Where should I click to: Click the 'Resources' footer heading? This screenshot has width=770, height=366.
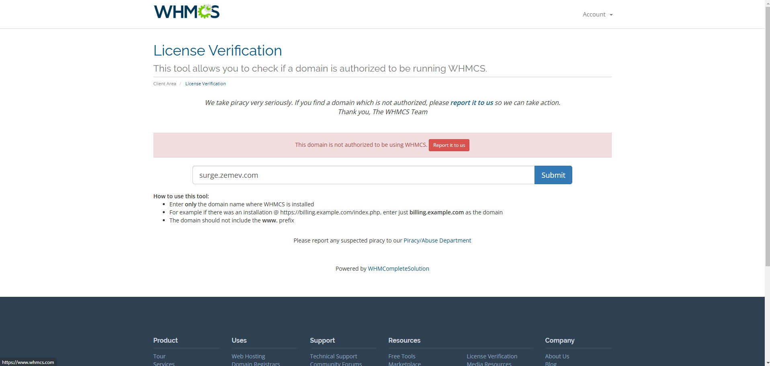[x=404, y=340]
